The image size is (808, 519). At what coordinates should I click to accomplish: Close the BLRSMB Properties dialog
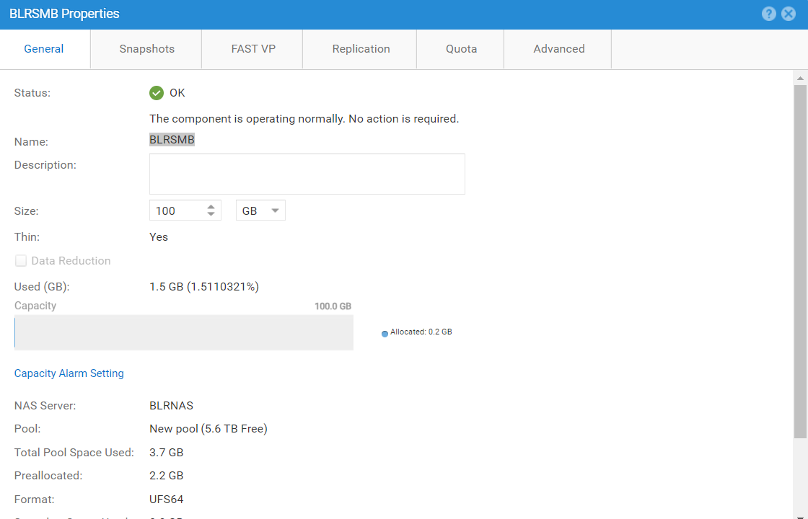click(x=788, y=13)
